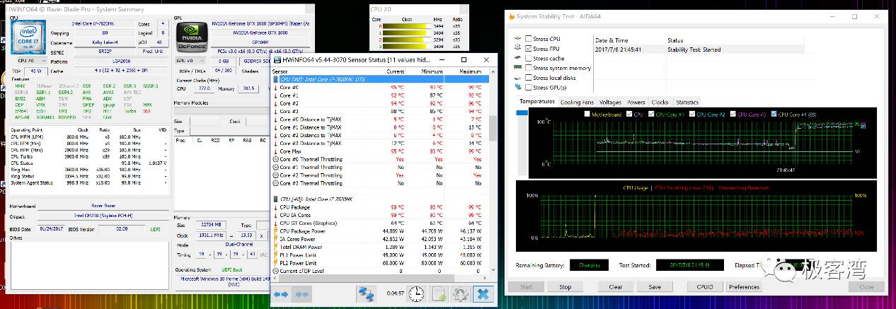
Task: Enable Stress local disks checkbox
Action: pos(529,78)
